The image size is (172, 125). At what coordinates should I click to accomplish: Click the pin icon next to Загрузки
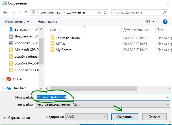(x=36, y=30)
